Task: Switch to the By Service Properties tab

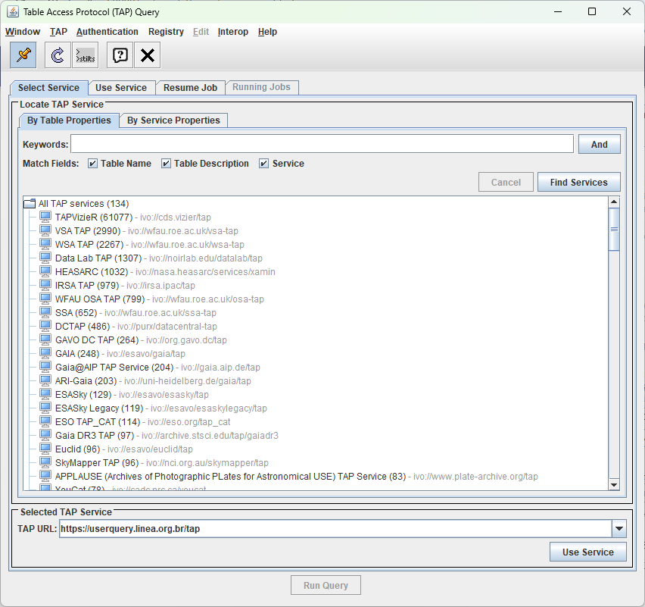Action: click(173, 120)
